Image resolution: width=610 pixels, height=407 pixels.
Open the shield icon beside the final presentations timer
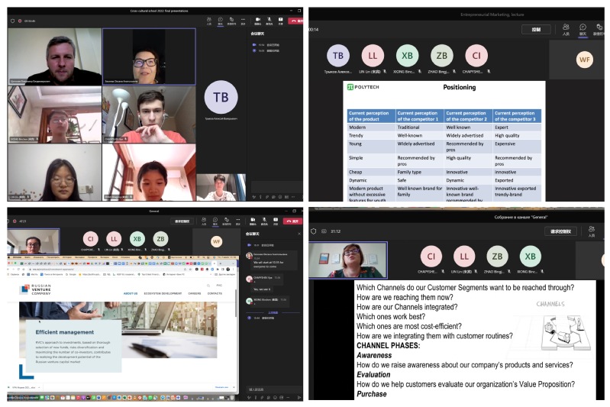point(12,21)
